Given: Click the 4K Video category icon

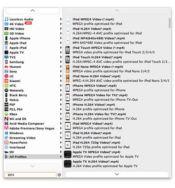Looking at the screenshot, I should pos(6,24).
